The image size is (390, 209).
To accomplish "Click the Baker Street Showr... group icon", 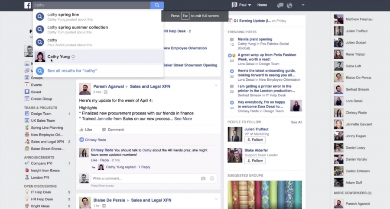I will [x=27, y=149].
